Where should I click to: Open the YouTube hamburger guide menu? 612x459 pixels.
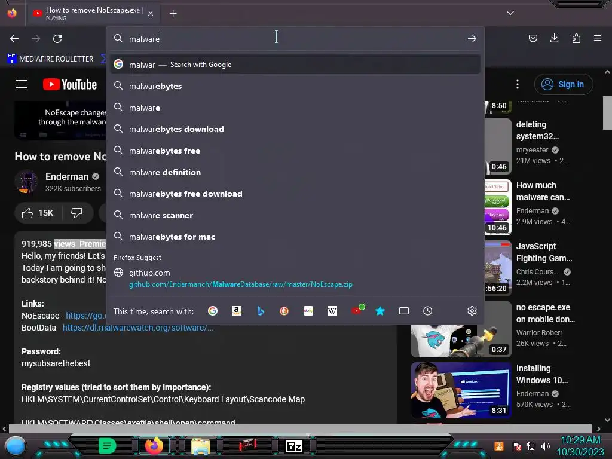[x=22, y=84]
